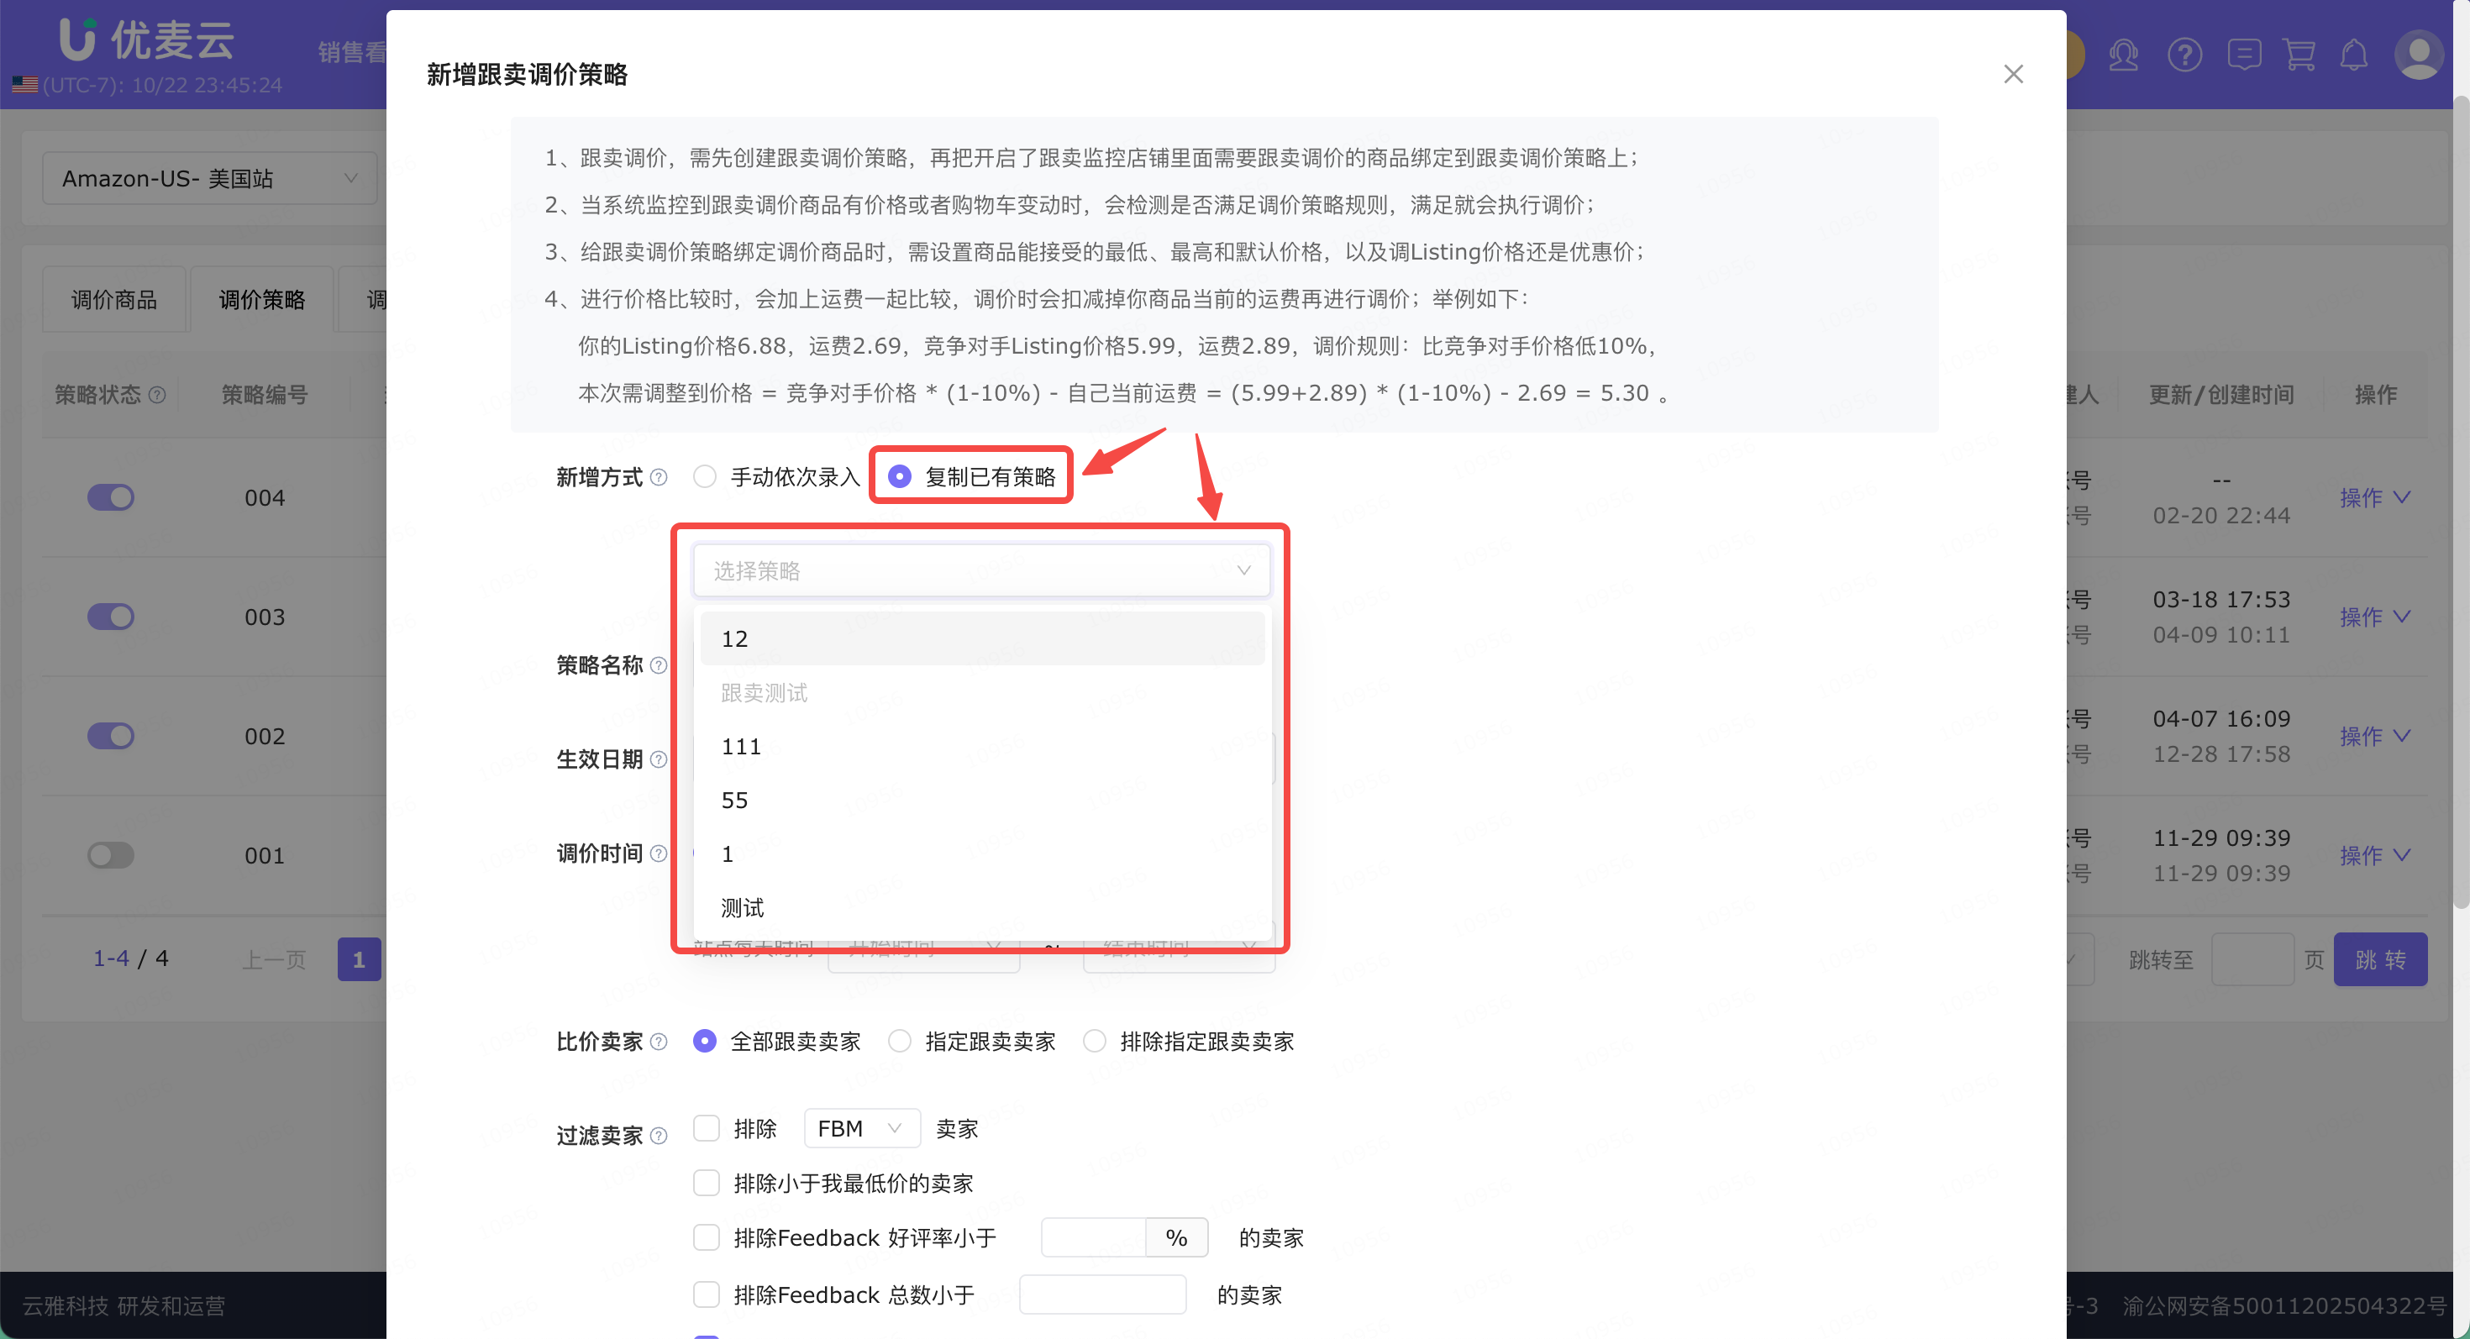The height and width of the screenshot is (1339, 2470).
Task: Open Amazon-US 美国站 site selector
Action: pyautogui.click(x=209, y=178)
